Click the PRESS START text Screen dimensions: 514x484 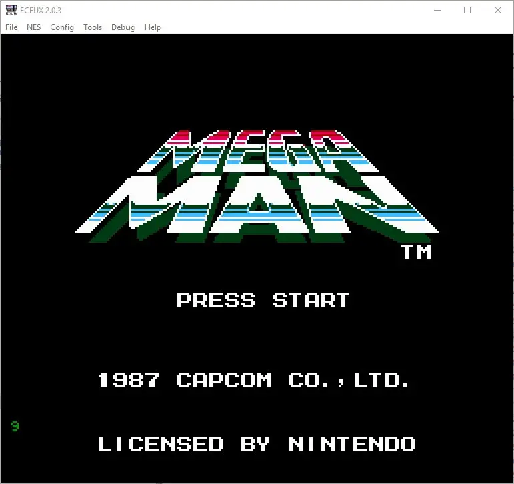point(263,299)
